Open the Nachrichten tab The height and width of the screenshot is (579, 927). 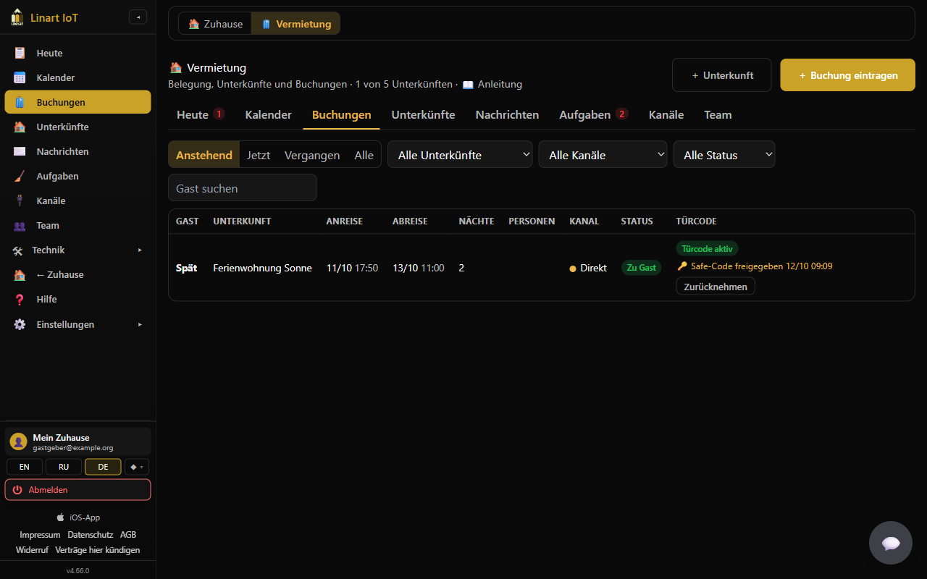pyautogui.click(x=507, y=114)
